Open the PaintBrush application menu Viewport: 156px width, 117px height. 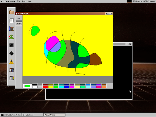pos(10,1)
